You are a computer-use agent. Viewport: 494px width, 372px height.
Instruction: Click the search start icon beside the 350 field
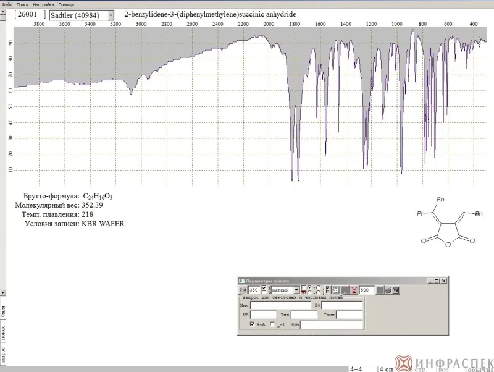[x=243, y=290]
